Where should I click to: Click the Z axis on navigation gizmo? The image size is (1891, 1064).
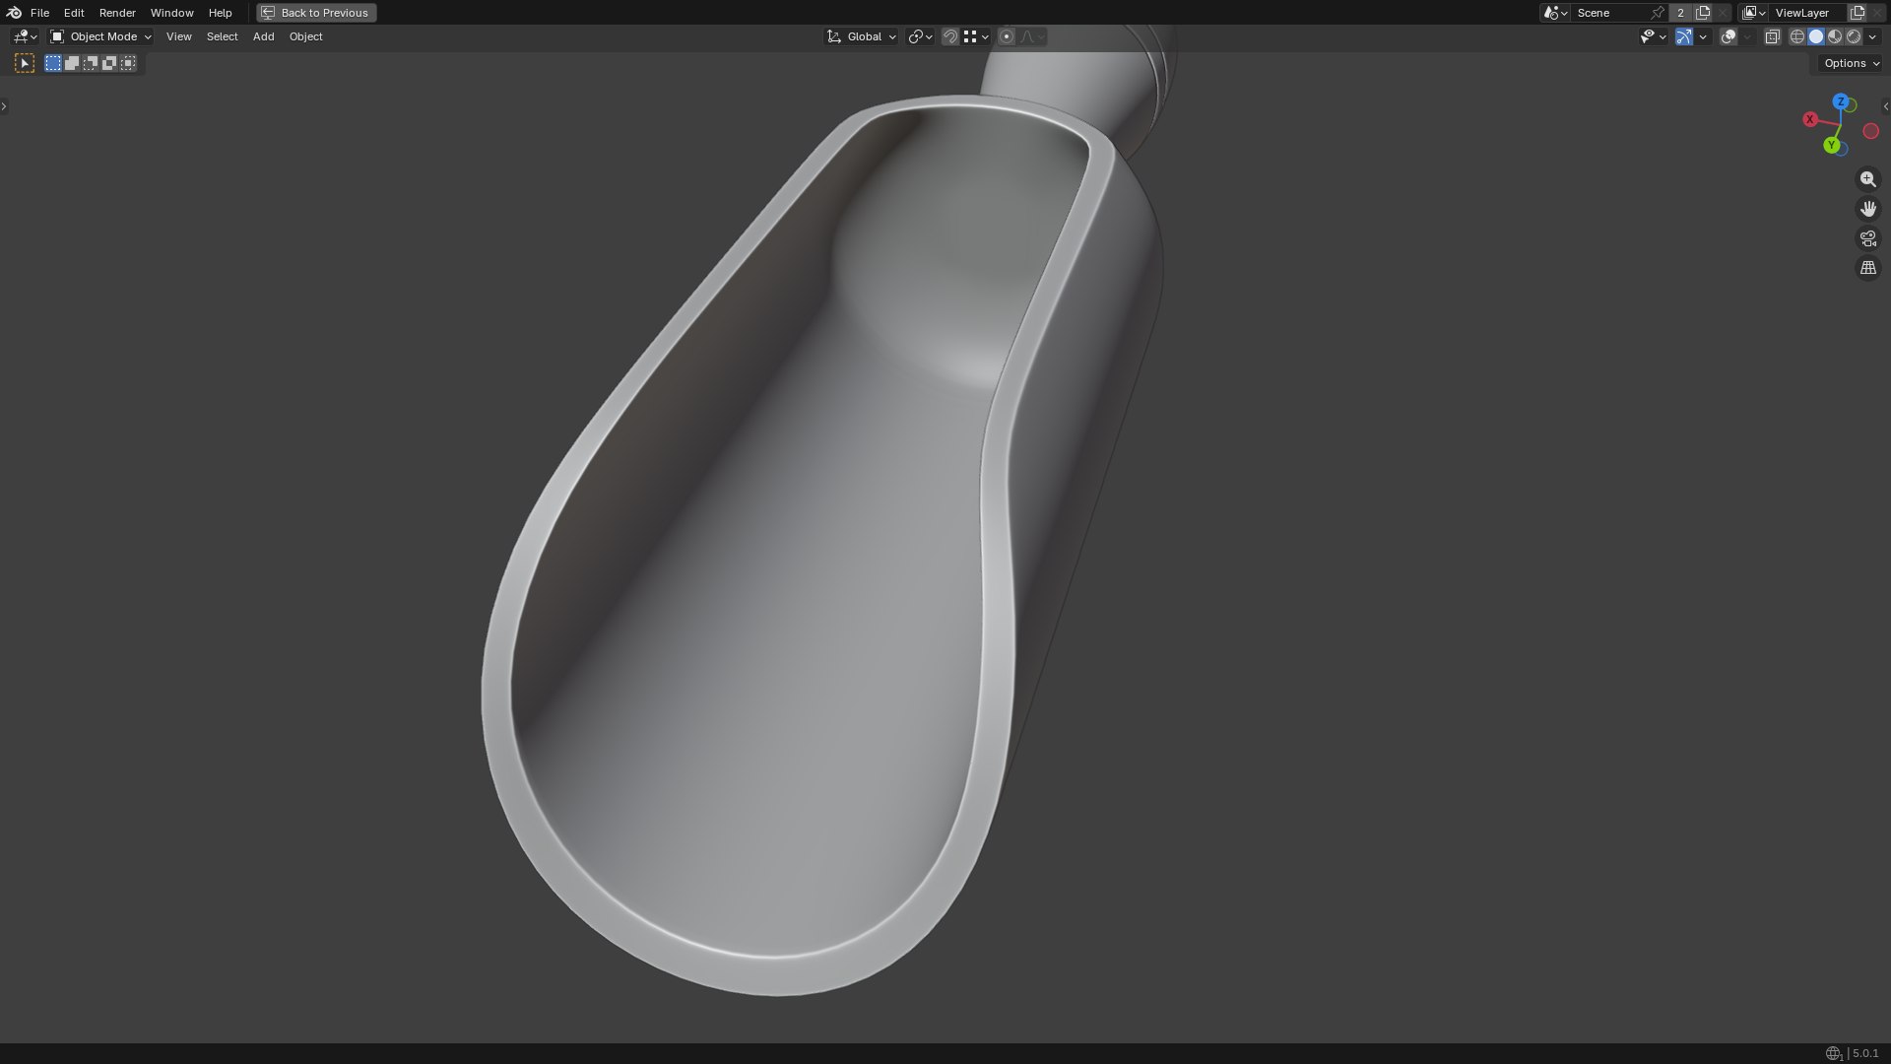coord(1840,101)
